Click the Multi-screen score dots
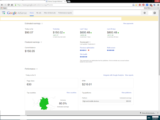This screenshot has width=160, height=120. (x=110, y=50)
